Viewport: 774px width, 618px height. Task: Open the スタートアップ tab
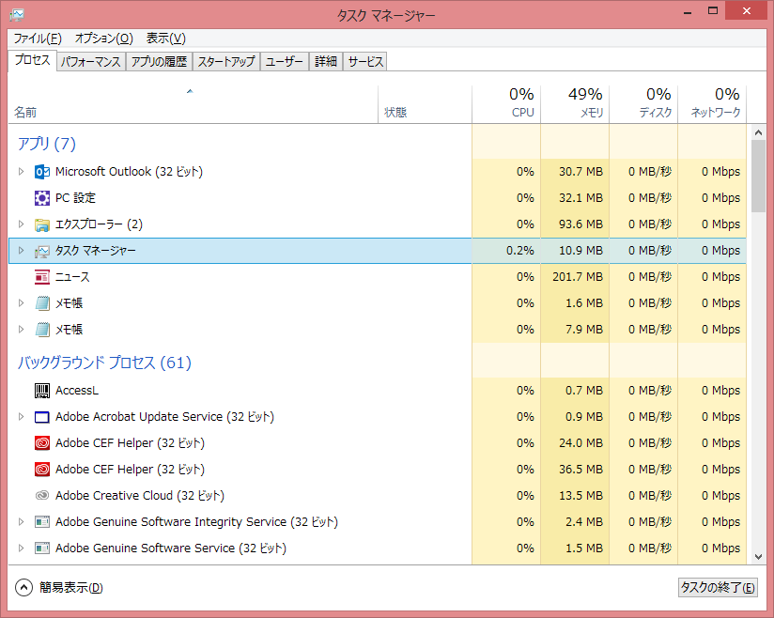coord(225,62)
